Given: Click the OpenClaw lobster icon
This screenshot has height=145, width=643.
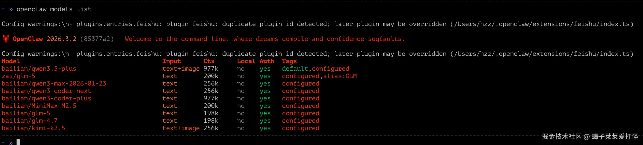Looking at the screenshot, I should point(6,39).
